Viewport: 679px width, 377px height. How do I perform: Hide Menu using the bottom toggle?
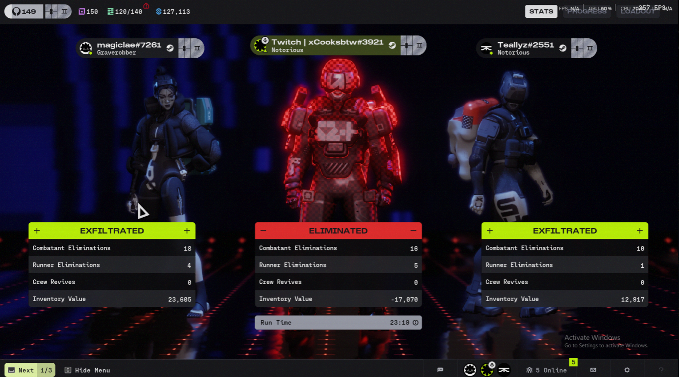pyautogui.click(x=88, y=370)
